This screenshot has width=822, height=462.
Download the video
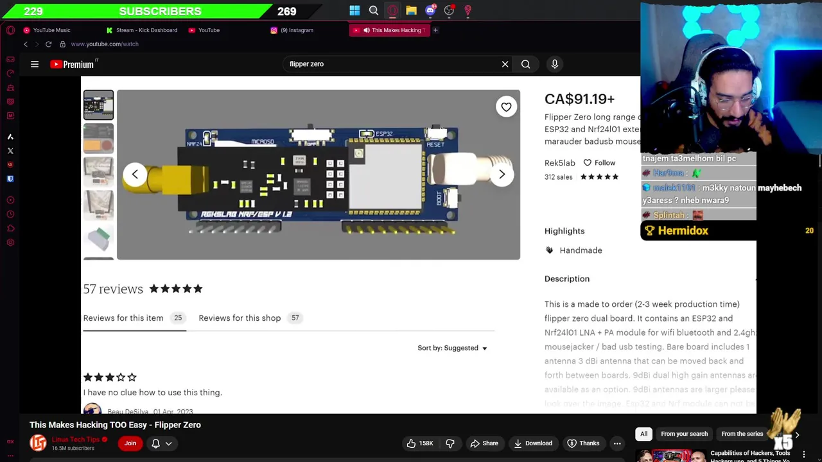tap(533, 443)
